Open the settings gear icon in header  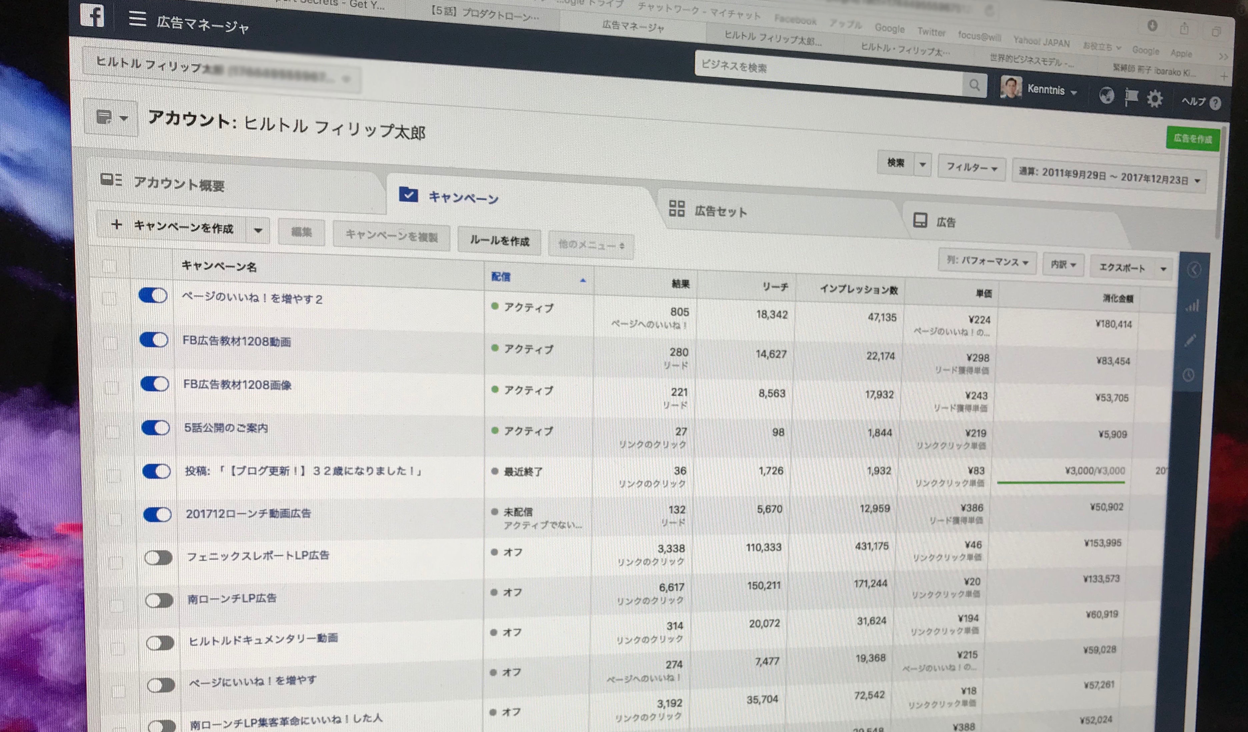click(1154, 99)
